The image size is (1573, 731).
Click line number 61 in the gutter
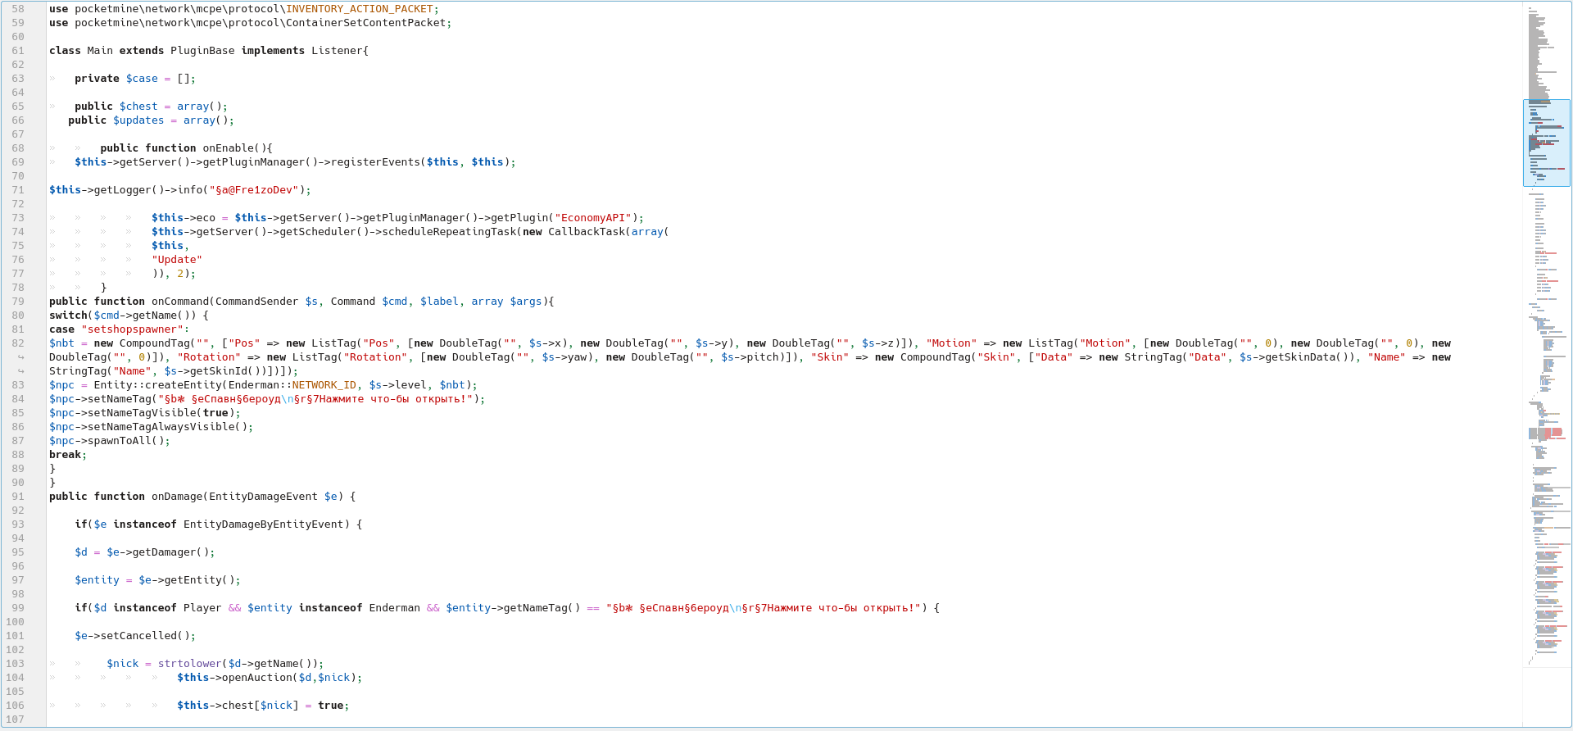coord(18,51)
